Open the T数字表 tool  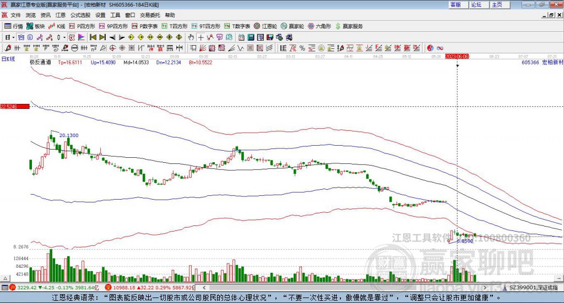click(x=237, y=26)
